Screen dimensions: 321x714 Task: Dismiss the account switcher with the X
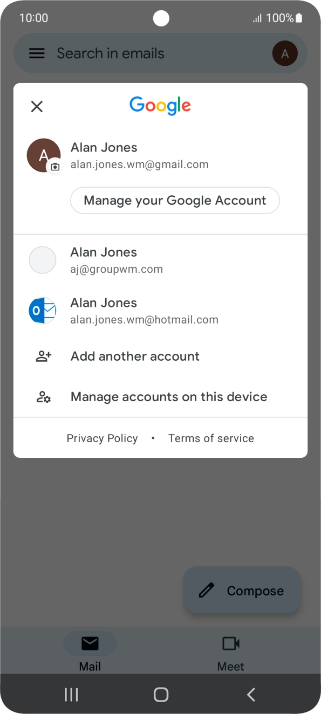(x=37, y=106)
